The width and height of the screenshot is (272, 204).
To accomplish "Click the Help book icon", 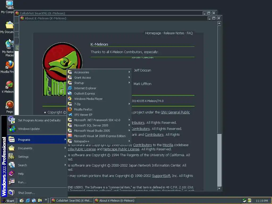I will (12, 174).
